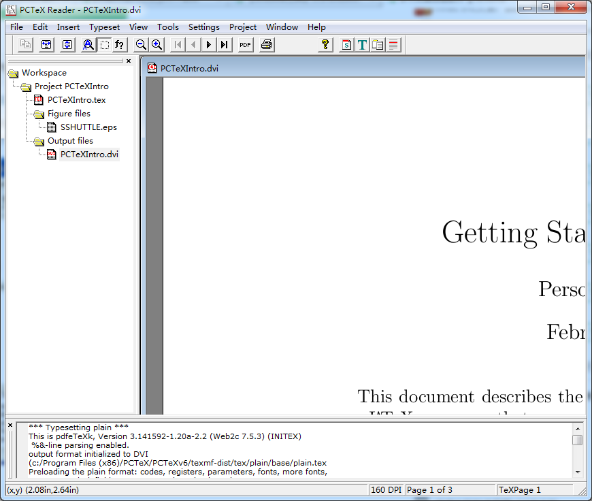Click the Previous Page arrow
Image resolution: width=592 pixels, height=501 pixels.
(x=193, y=44)
